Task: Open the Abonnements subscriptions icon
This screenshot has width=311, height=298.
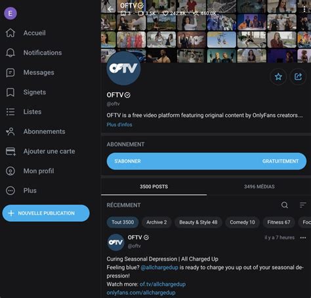Action: [x=10, y=131]
